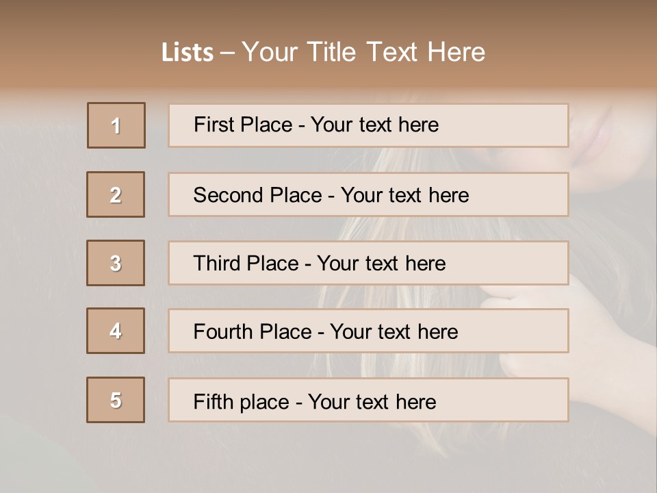
Task: Click 'Your Title Text Here' in the heading
Action: [x=363, y=52]
